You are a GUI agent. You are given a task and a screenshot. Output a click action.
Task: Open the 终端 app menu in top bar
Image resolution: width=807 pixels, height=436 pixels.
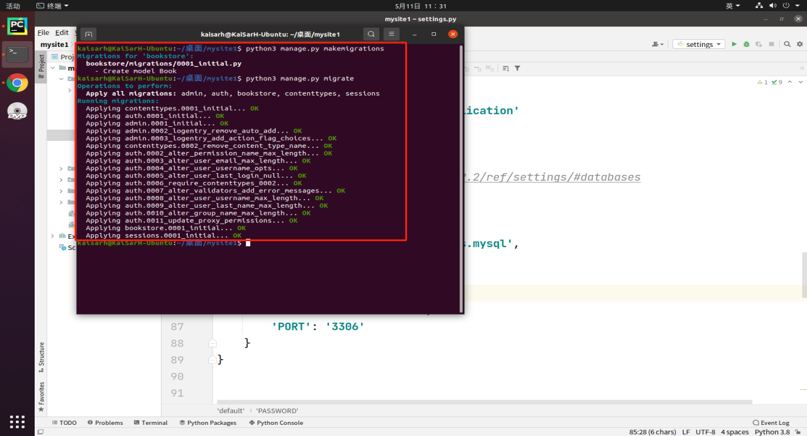tap(52, 6)
